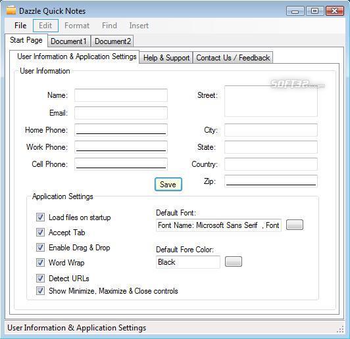Focus the Cell Phone field
Image resolution: width=350 pixels, height=339 pixels.
(x=121, y=164)
